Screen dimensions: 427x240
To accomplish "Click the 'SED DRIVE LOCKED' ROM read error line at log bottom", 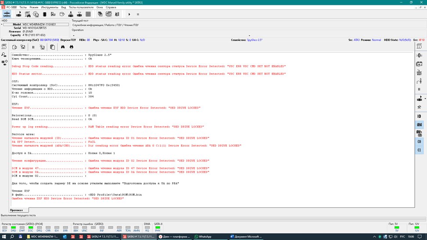I will 68,199.
